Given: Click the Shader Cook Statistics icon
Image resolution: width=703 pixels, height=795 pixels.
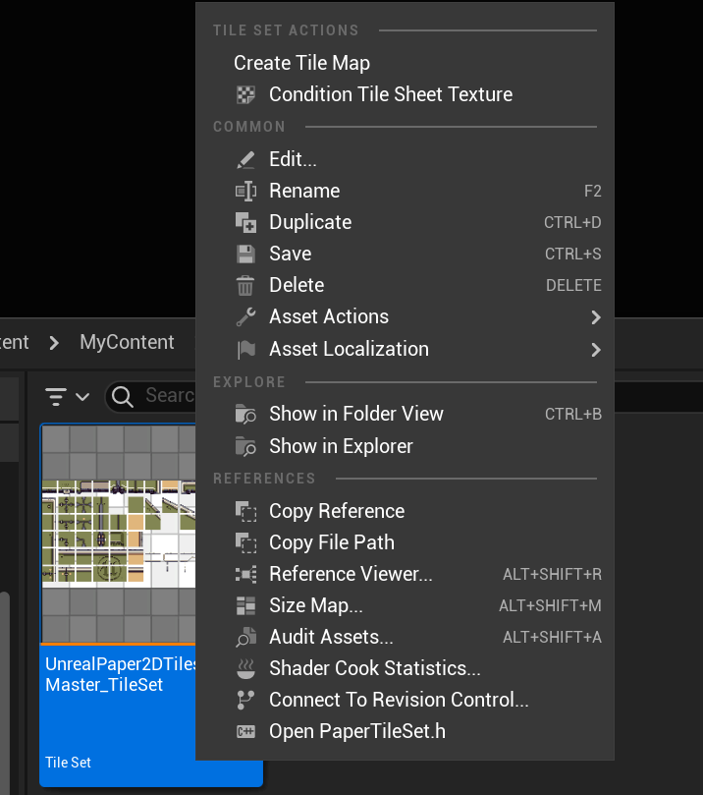Looking at the screenshot, I should pos(246,667).
